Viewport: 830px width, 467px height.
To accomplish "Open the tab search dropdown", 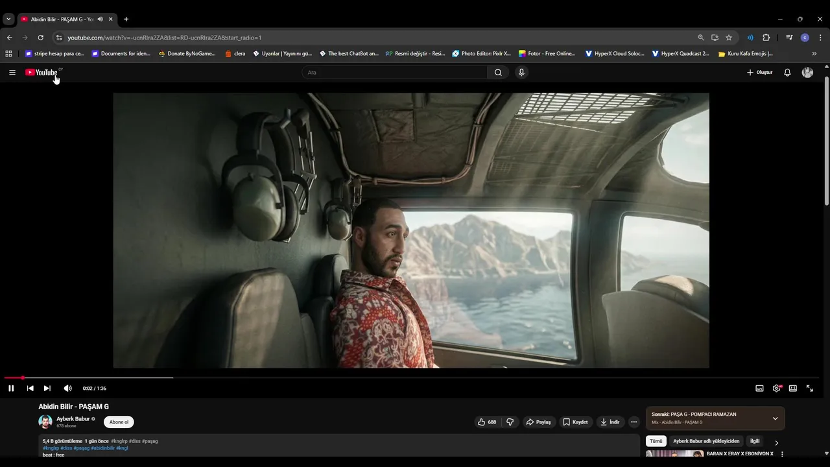I will 8,19.
